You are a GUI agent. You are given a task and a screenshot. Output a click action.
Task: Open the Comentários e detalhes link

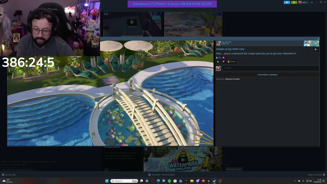point(267,75)
